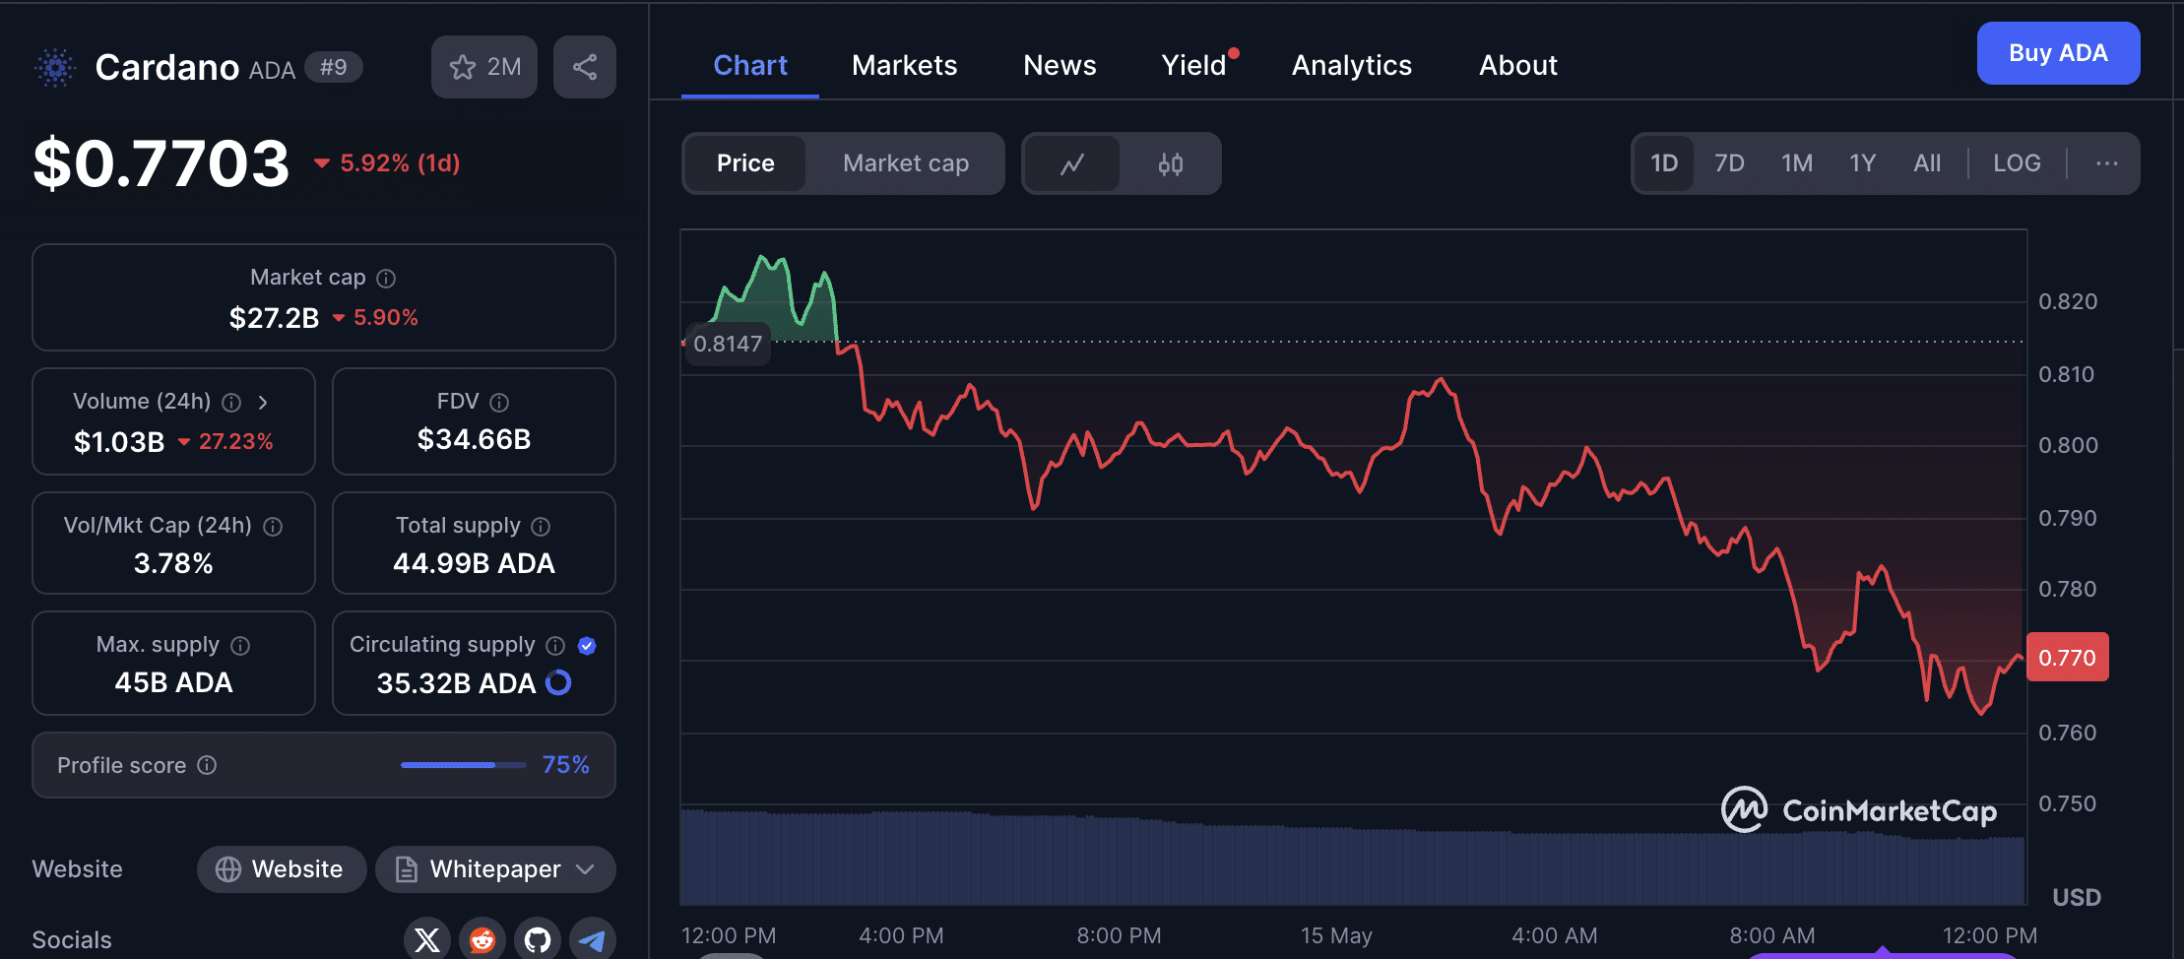Expand Volume (24h) details arrow
This screenshot has width=2184, height=959.
click(263, 402)
